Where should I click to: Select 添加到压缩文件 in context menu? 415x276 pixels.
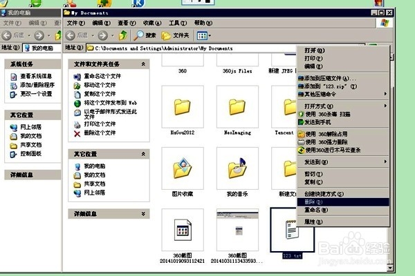pyautogui.click(x=343, y=78)
